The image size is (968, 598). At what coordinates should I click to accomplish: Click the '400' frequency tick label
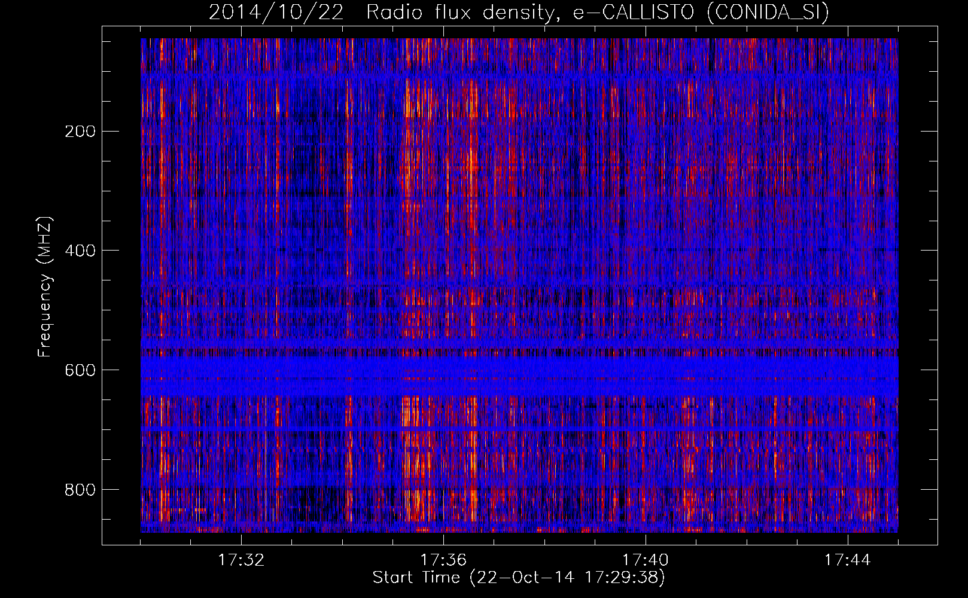[80, 251]
